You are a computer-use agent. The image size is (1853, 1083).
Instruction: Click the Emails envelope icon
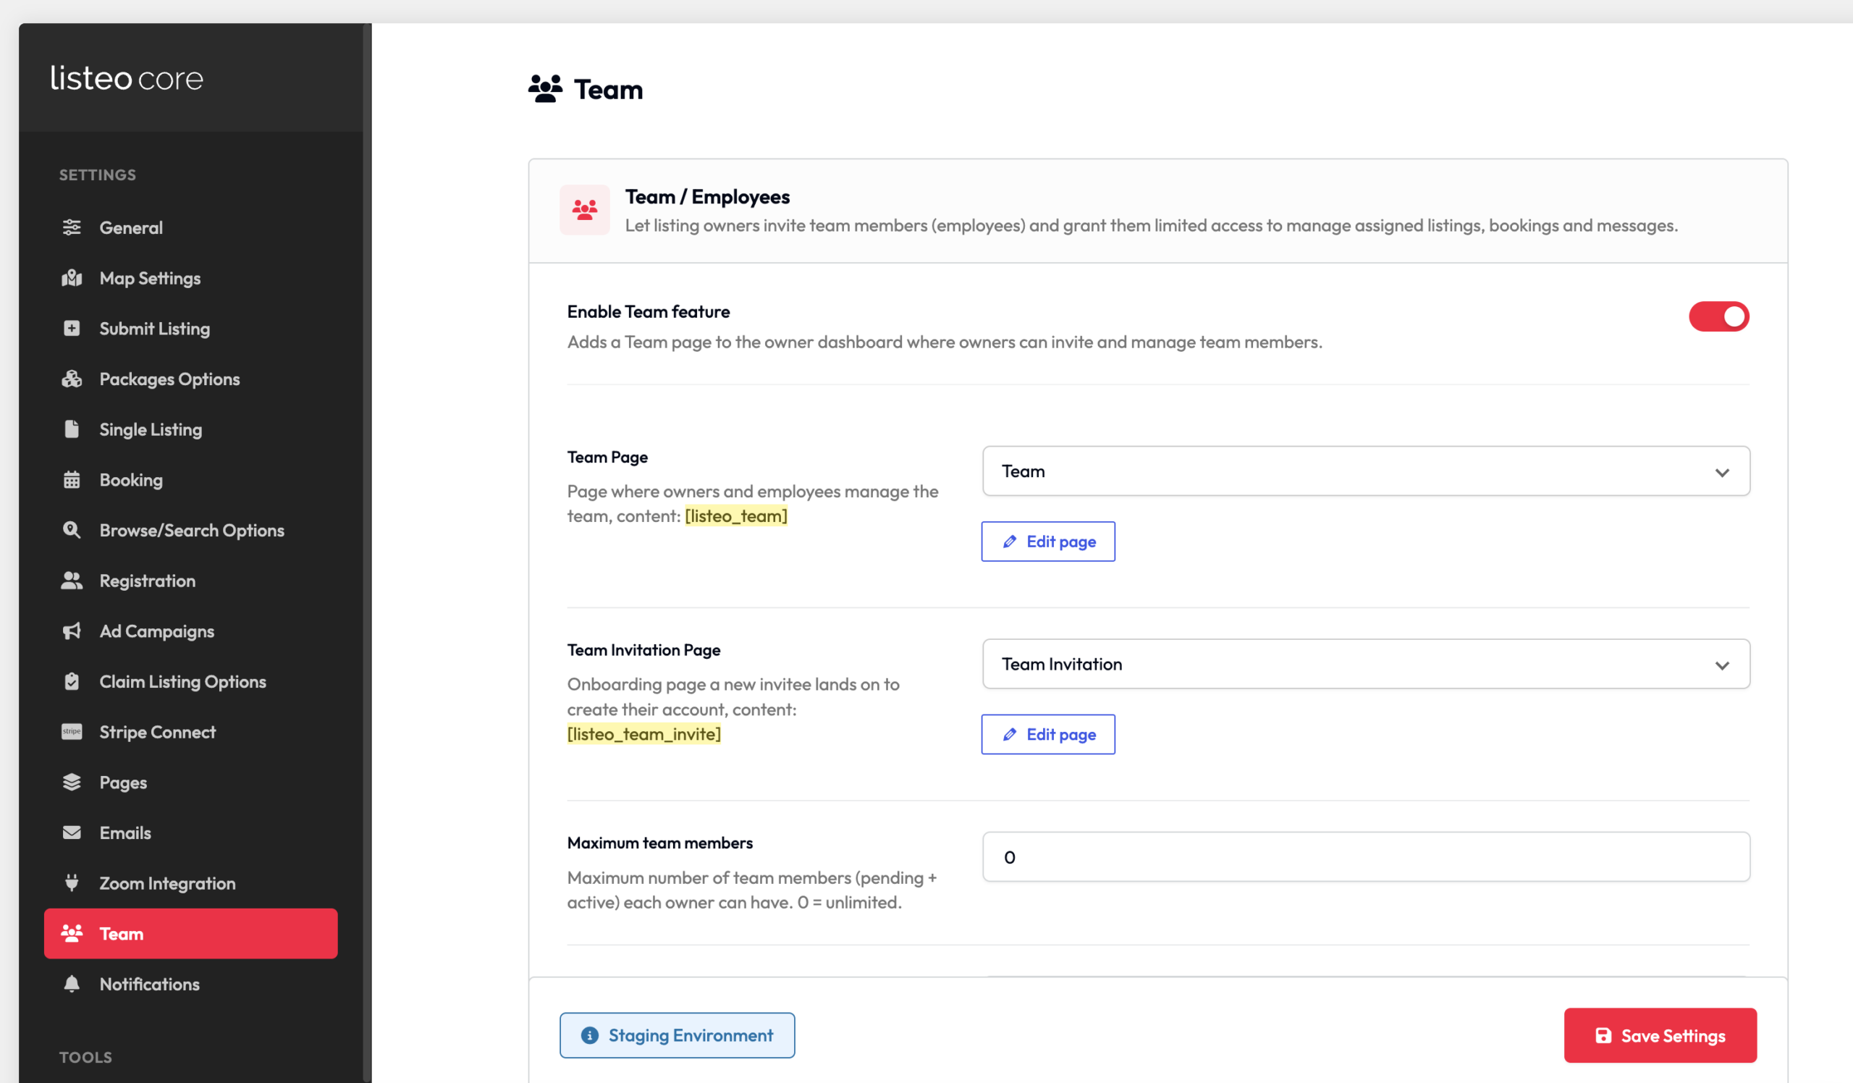tap(72, 833)
